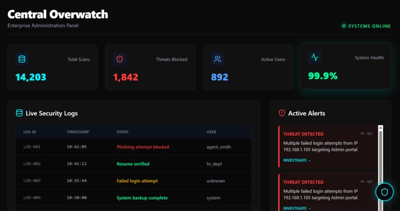Click first alert's THREAT DETECTED title
Image resolution: width=400 pixels, height=211 pixels.
(x=303, y=134)
